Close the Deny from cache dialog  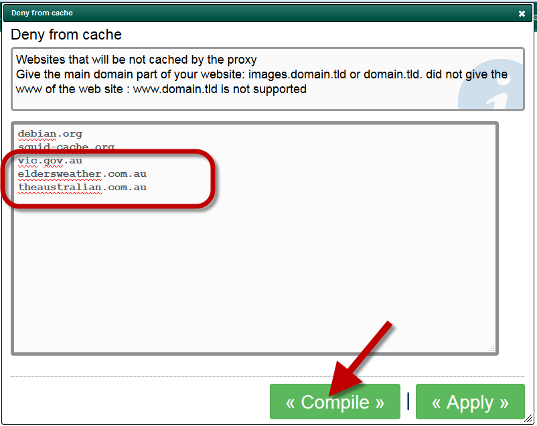click(522, 13)
